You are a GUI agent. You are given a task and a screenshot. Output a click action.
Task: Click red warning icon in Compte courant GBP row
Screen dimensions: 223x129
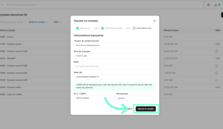tap(216, 66)
